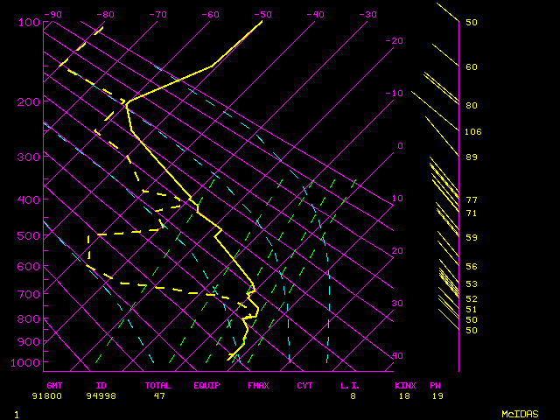Select the -90 temperature label at top
Image resolution: width=560 pixels, height=420 pixels.
[52, 15]
